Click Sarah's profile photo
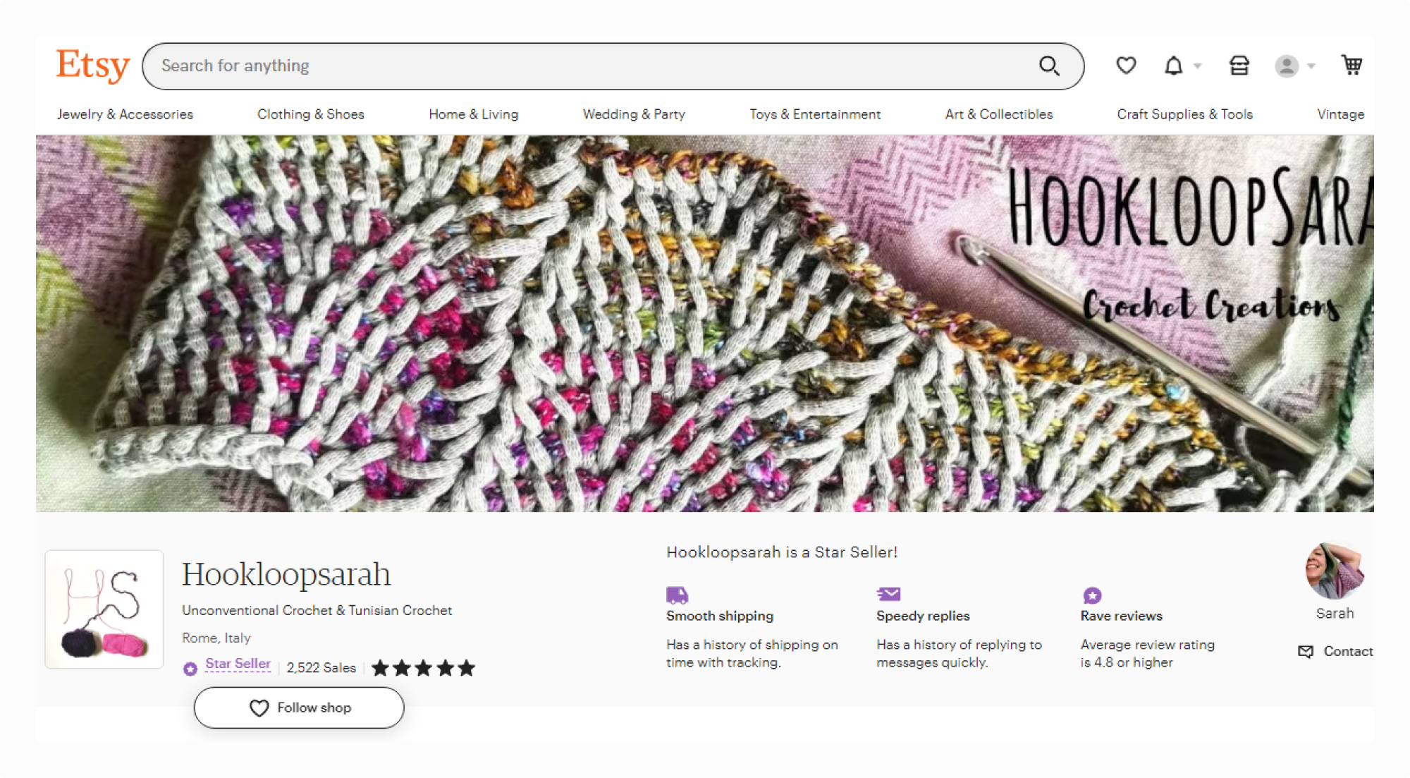 [x=1335, y=571]
